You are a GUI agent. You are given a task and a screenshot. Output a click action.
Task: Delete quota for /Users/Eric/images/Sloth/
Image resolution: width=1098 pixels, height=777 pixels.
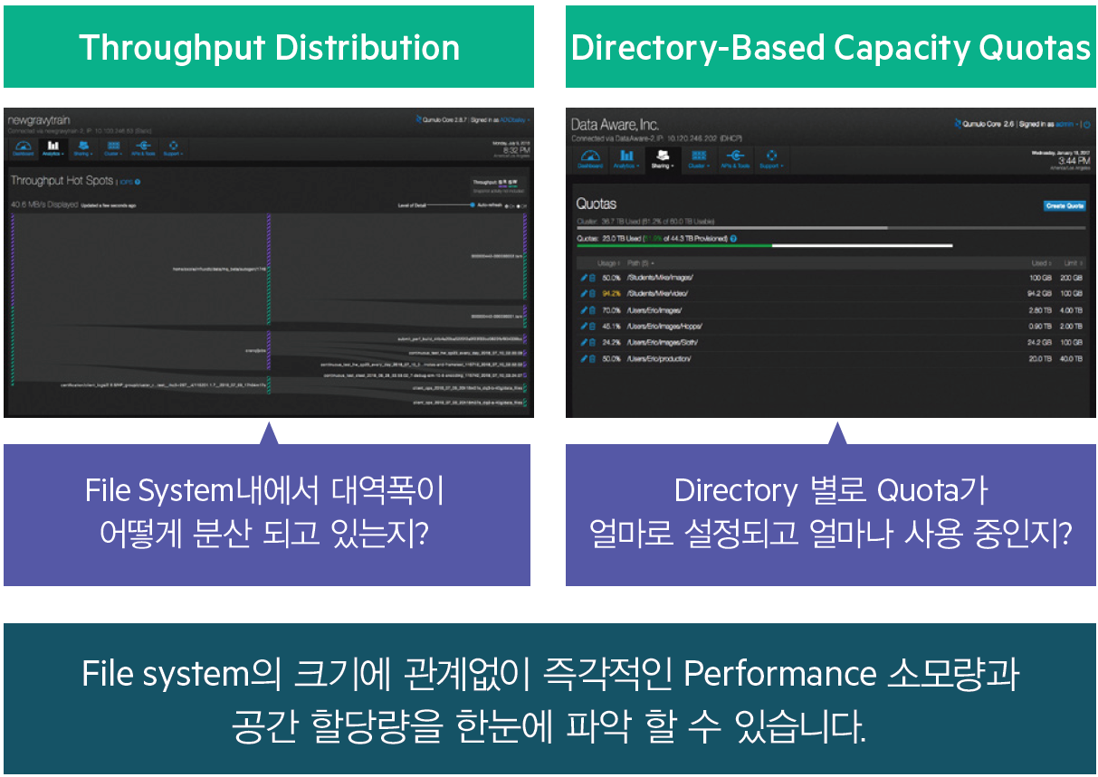592,343
